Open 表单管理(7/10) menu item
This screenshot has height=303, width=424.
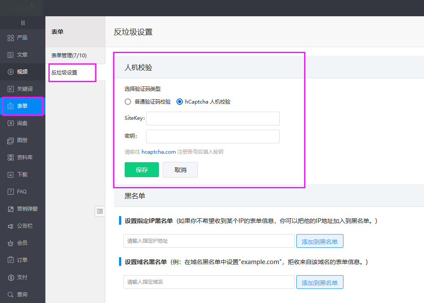click(x=69, y=55)
